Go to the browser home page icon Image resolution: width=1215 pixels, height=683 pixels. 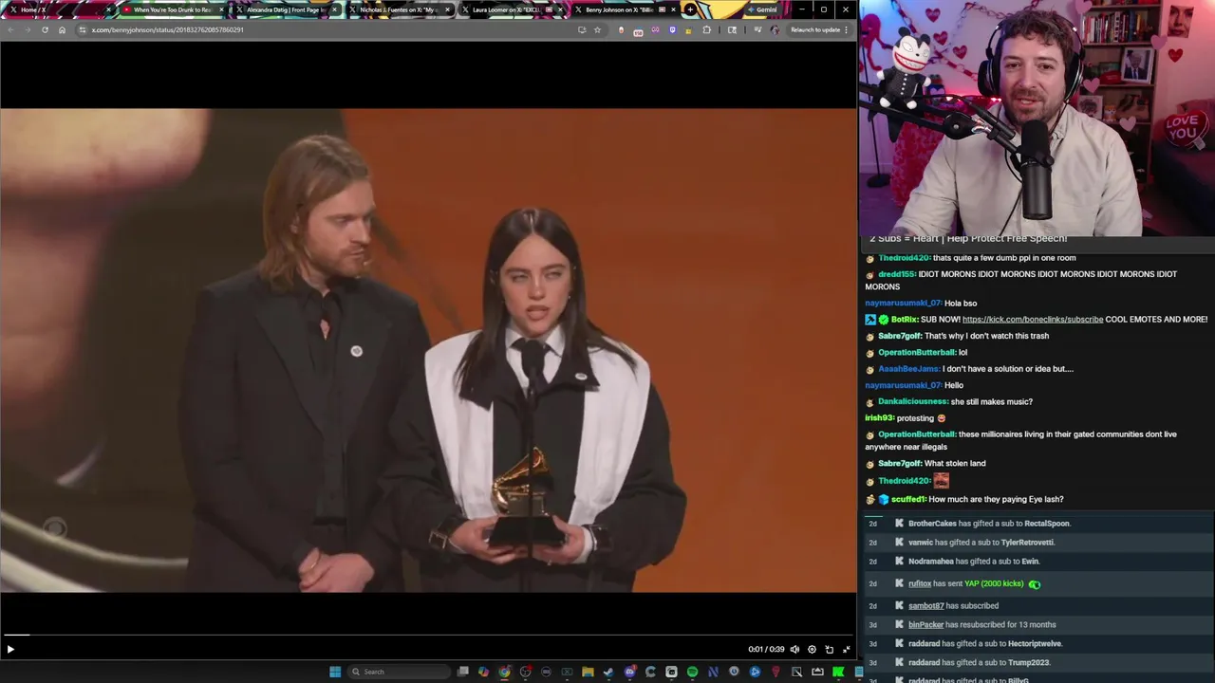[x=62, y=29]
